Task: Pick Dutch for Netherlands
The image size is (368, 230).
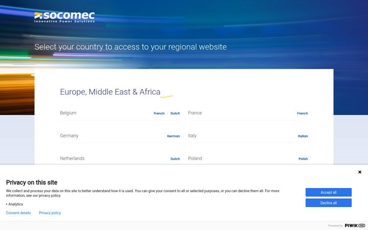Action: (175, 159)
